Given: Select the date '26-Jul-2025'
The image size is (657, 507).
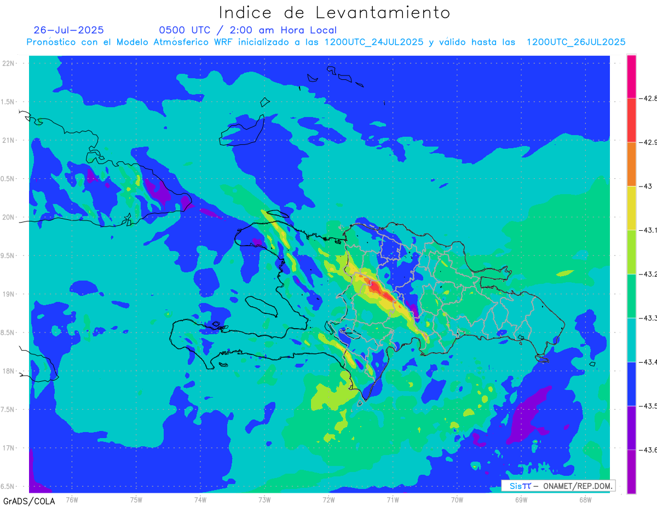Looking at the screenshot, I should pyautogui.click(x=68, y=30).
